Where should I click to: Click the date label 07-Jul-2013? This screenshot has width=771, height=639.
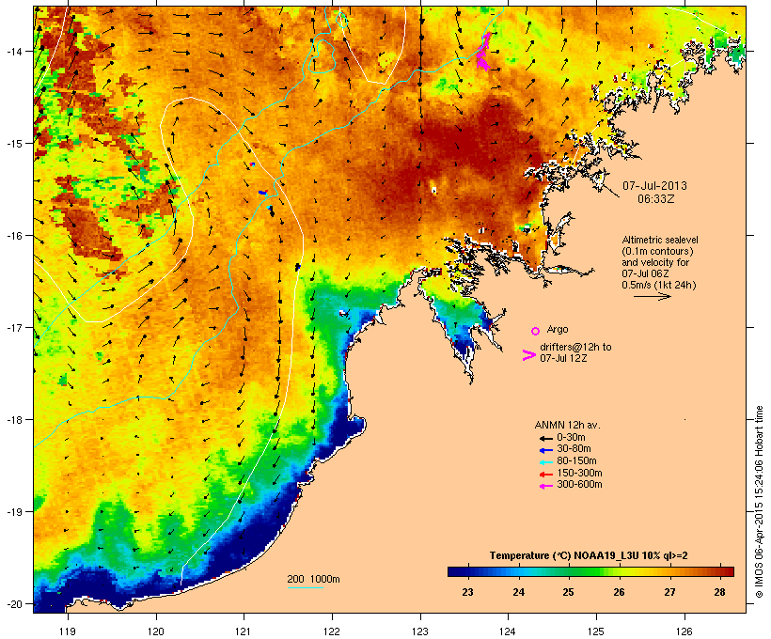654,186
